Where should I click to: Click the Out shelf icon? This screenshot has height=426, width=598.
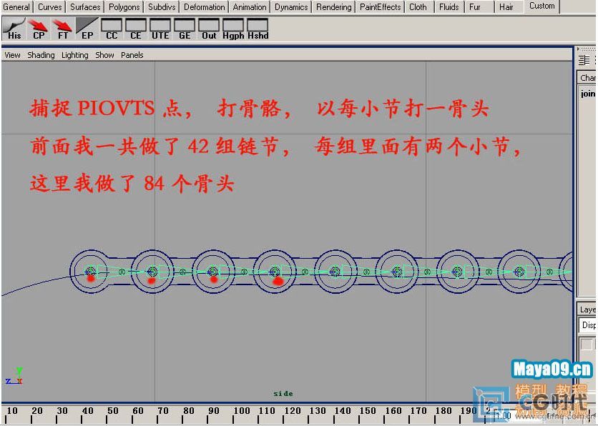pyautogui.click(x=209, y=29)
